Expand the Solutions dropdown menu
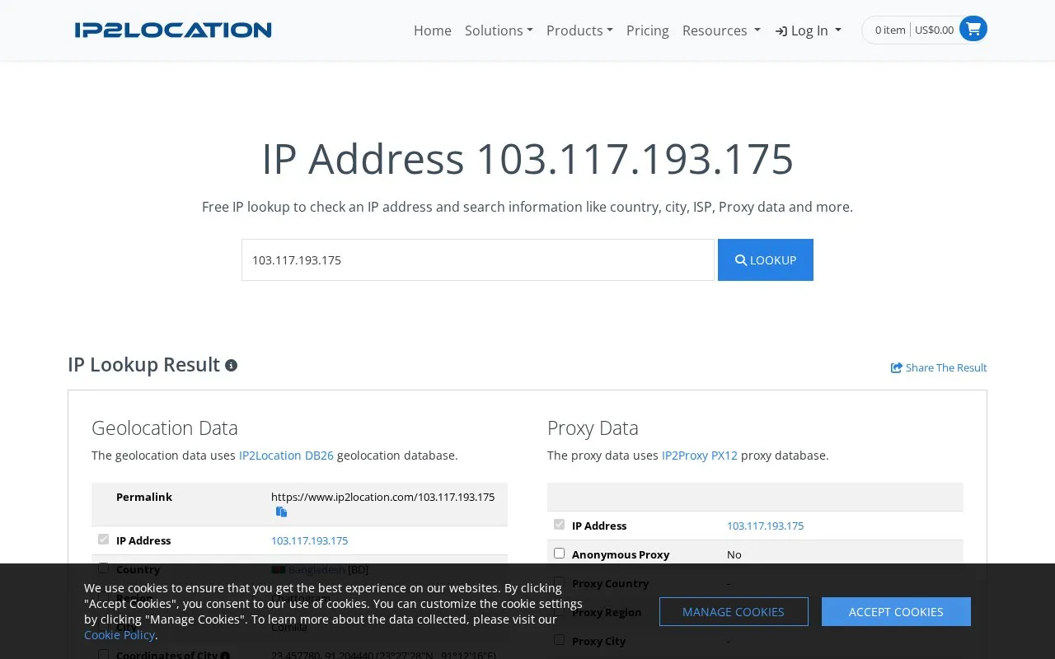Screen dimensions: 1055x659 (x=499, y=30)
